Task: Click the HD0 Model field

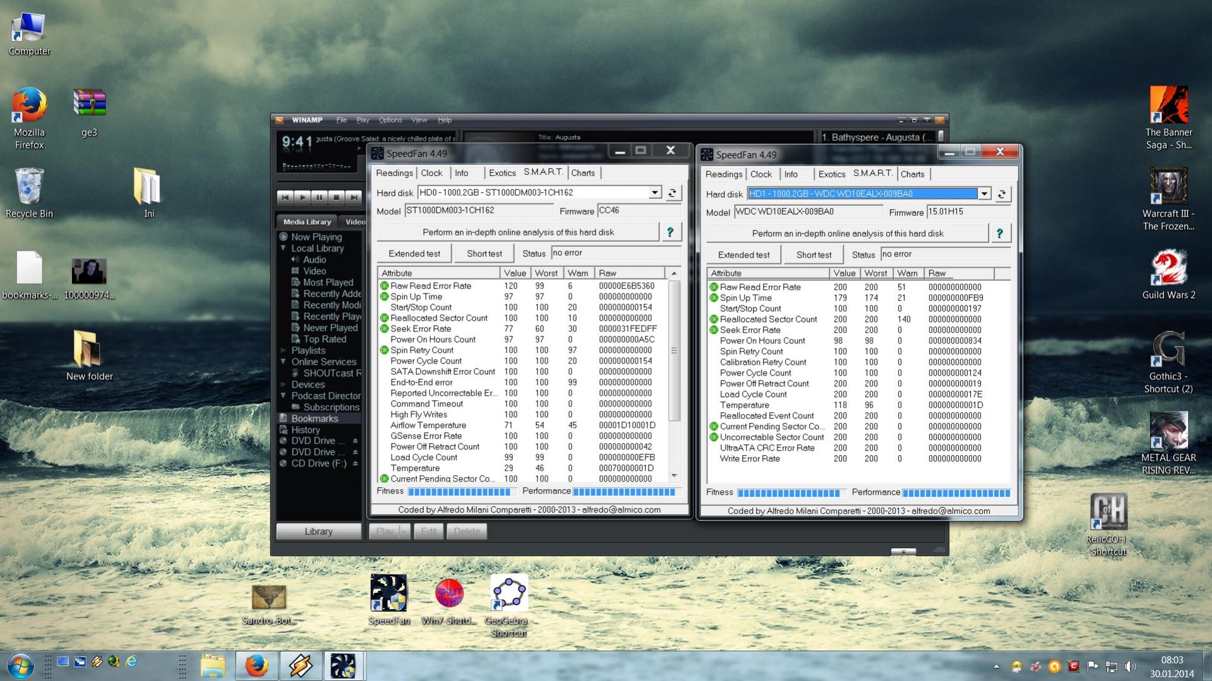Action: pos(478,211)
